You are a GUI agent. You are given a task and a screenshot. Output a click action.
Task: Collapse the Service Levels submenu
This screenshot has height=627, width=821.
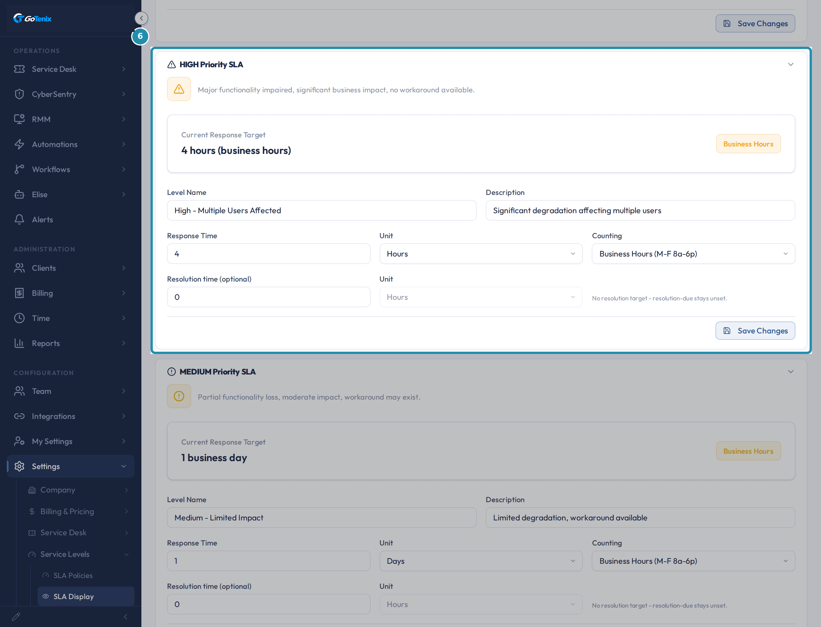(127, 554)
